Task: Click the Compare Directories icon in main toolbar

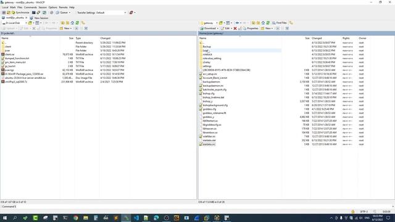Action: 9,12
